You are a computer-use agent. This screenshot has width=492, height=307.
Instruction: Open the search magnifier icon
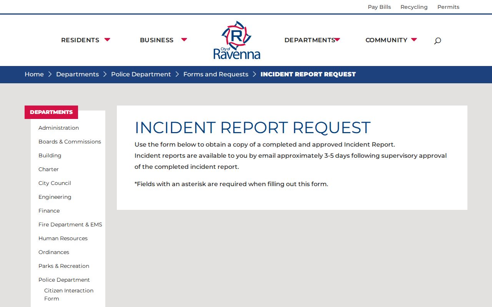(x=437, y=41)
